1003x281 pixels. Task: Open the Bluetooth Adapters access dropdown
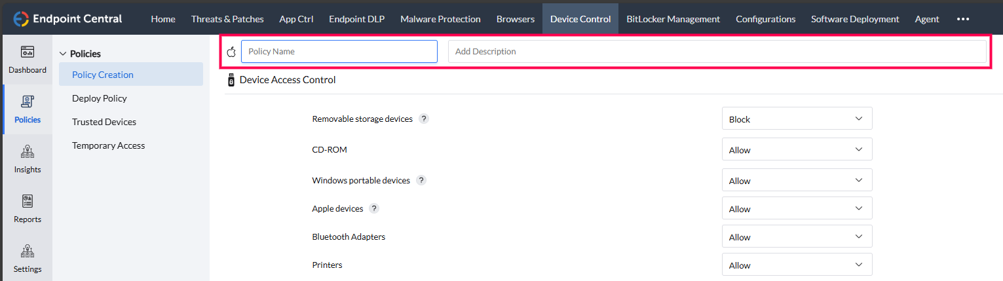coord(797,237)
